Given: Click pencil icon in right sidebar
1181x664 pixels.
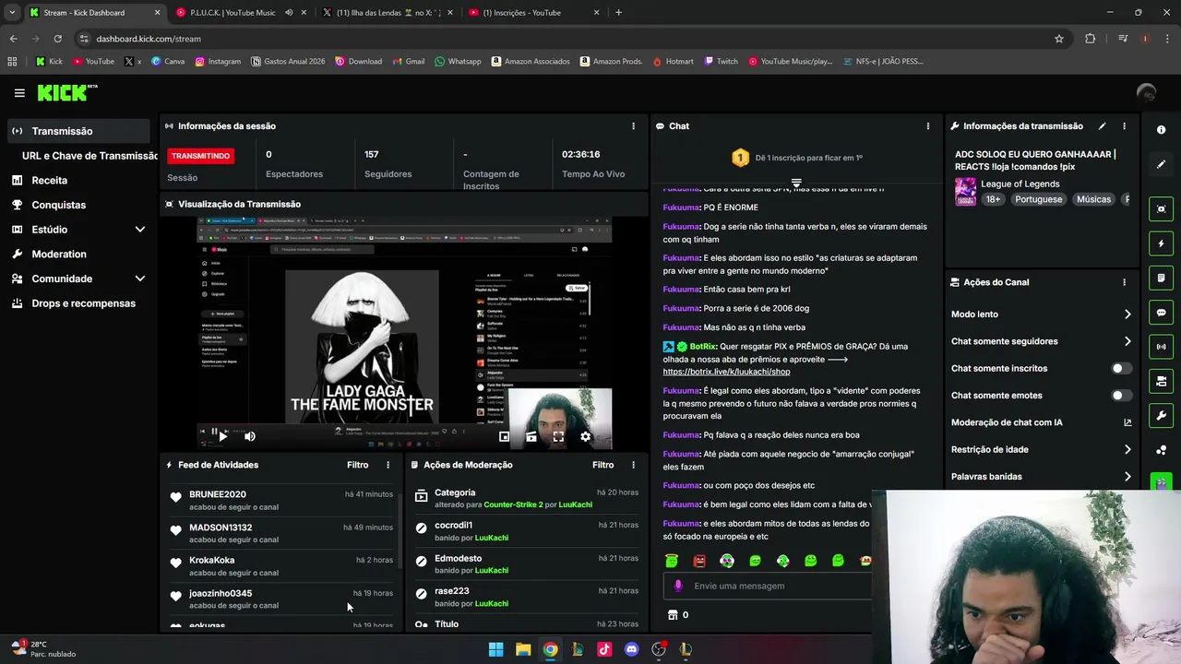Looking at the screenshot, I should pos(1161,164).
